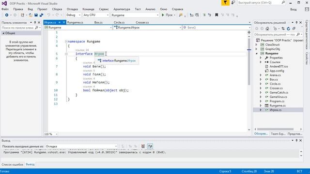Collapse the Rungame project node

(x=256, y=54)
